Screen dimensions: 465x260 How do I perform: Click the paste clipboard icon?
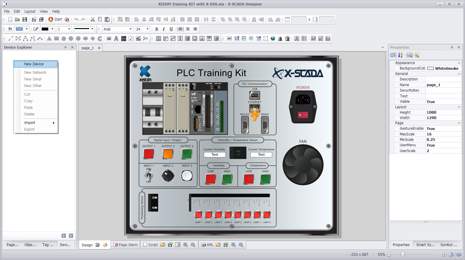107,19
